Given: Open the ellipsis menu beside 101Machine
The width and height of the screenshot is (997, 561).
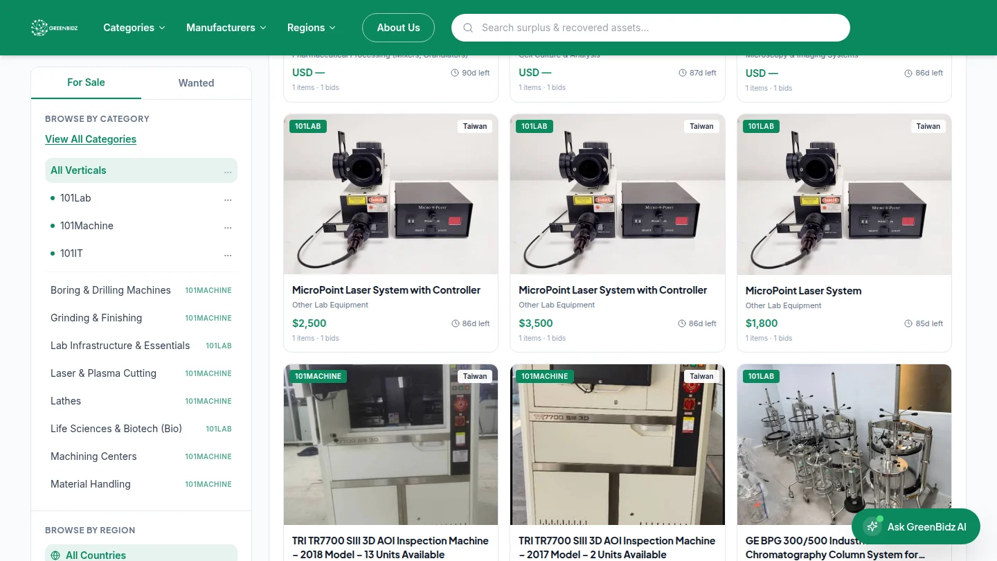Looking at the screenshot, I should click(228, 226).
